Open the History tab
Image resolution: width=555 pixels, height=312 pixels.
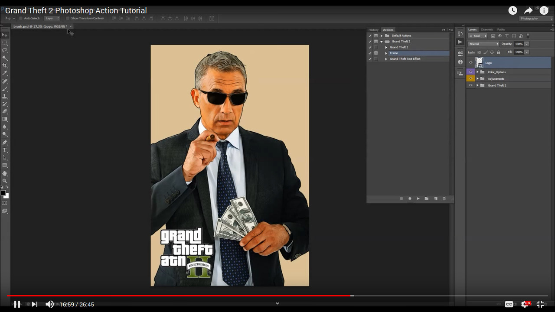373,30
